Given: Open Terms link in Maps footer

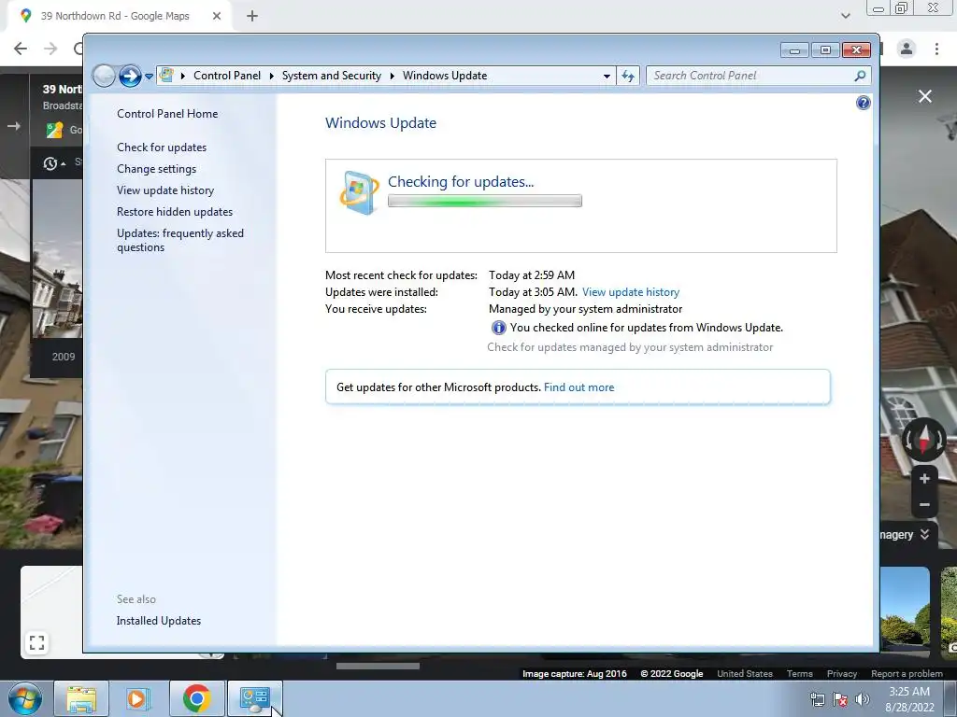Looking at the screenshot, I should click(800, 674).
